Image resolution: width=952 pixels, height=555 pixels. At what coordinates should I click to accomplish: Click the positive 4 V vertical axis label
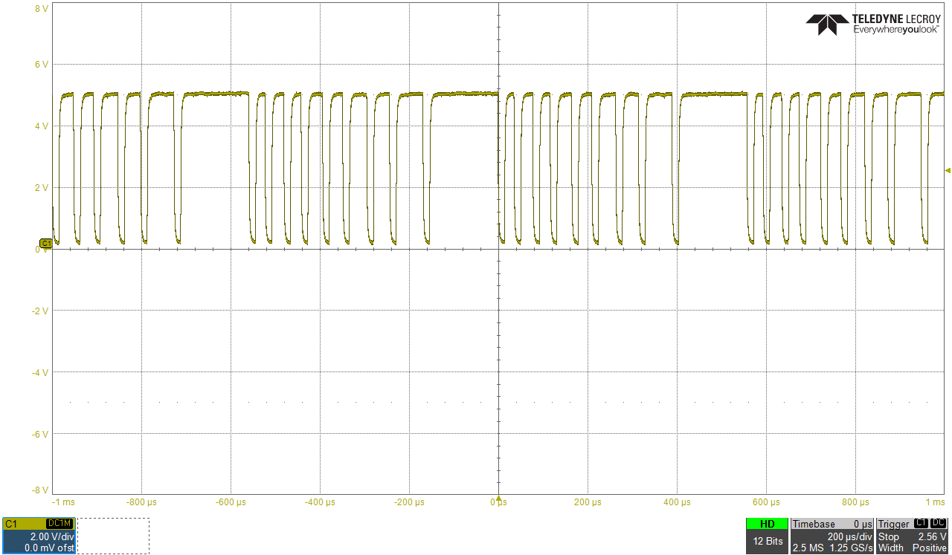click(42, 126)
